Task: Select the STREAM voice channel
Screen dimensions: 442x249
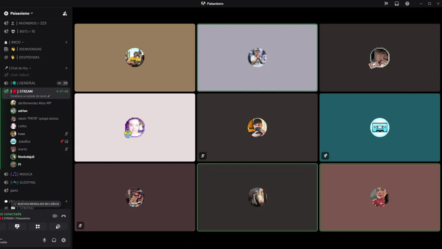Action: click(26, 91)
